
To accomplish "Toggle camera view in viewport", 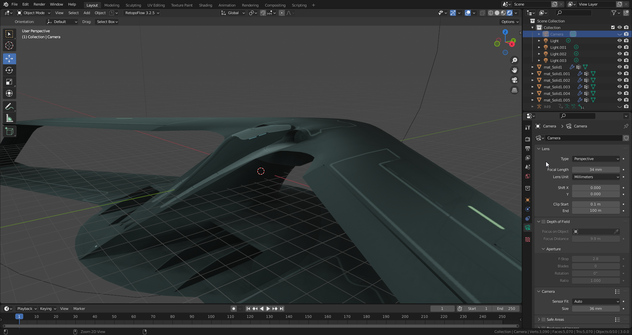I will click(514, 80).
